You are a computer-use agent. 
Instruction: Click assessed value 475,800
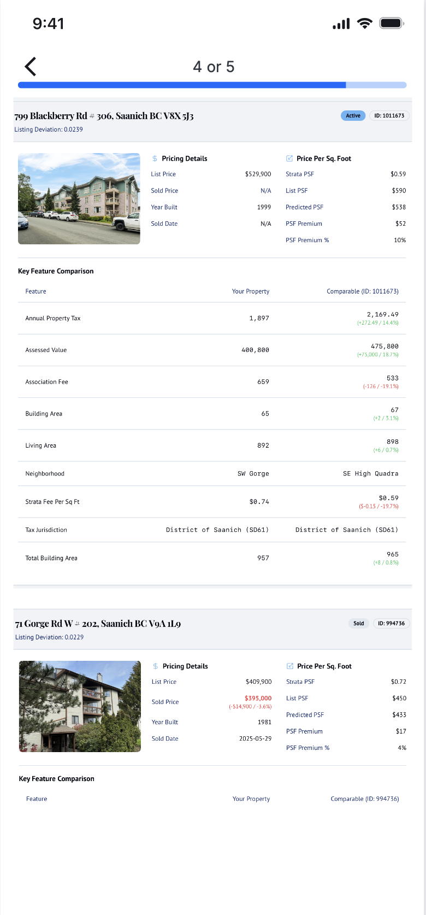pyautogui.click(x=385, y=346)
